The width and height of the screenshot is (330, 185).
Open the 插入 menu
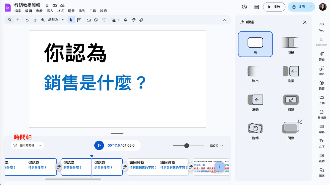[50, 11]
